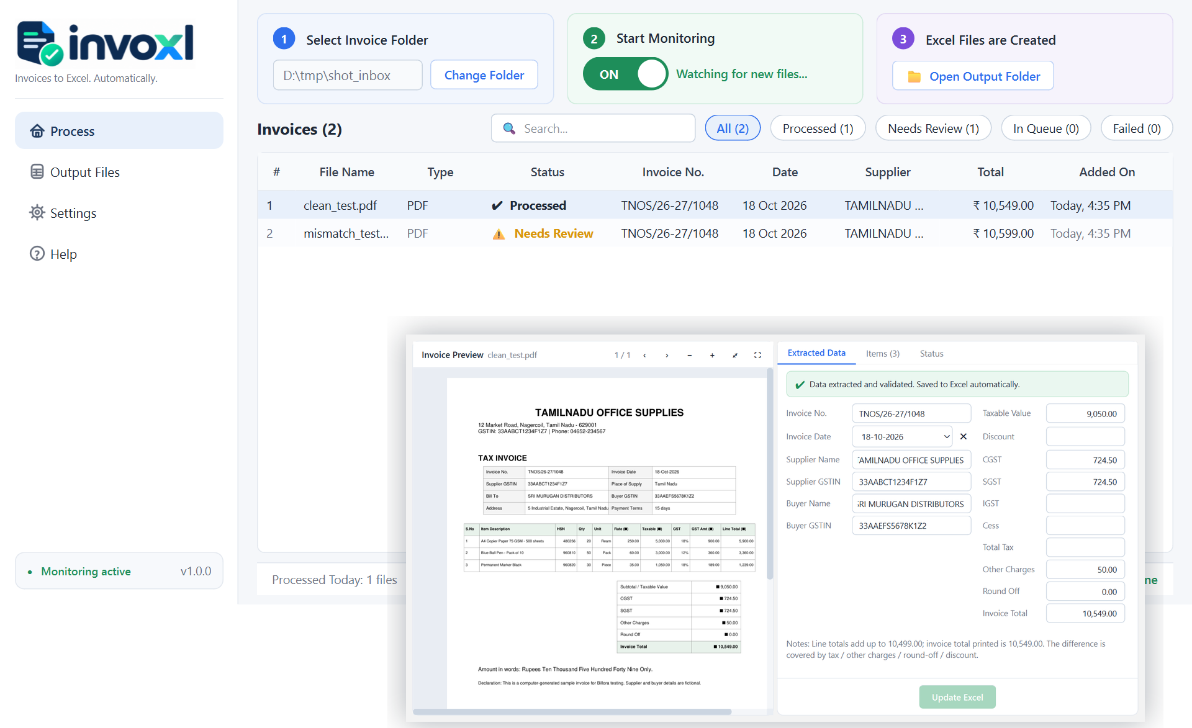Click the empty Discount field
This screenshot has width=1192, height=728.
[1085, 436]
